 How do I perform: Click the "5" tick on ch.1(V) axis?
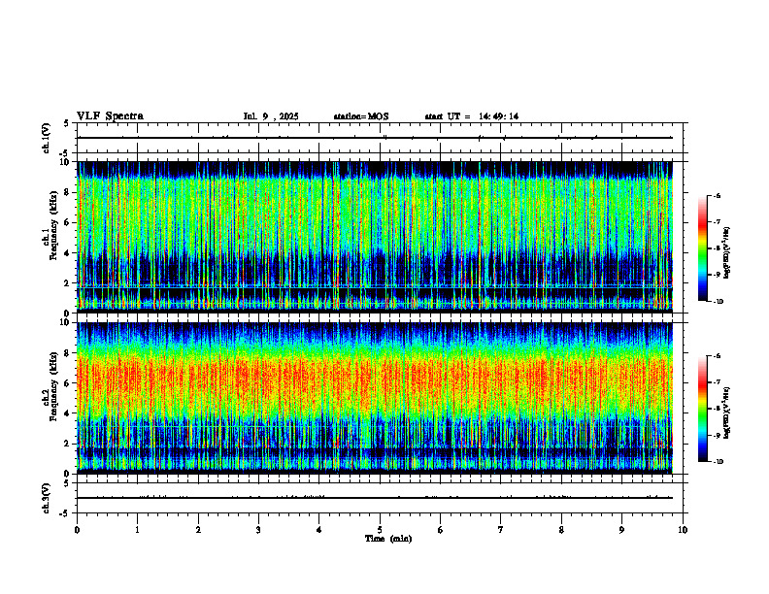click(x=66, y=124)
